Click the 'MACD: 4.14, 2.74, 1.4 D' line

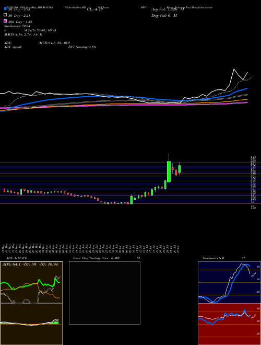pyautogui.click(x=23, y=34)
